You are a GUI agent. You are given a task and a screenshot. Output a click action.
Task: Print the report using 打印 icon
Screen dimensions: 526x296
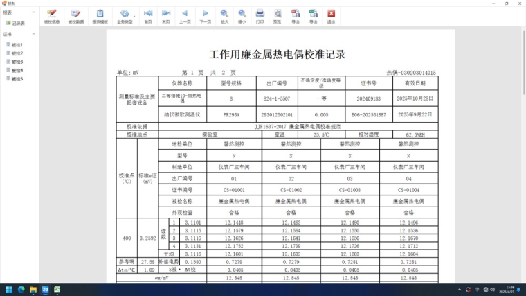pyautogui.click(x=260, y=16)
